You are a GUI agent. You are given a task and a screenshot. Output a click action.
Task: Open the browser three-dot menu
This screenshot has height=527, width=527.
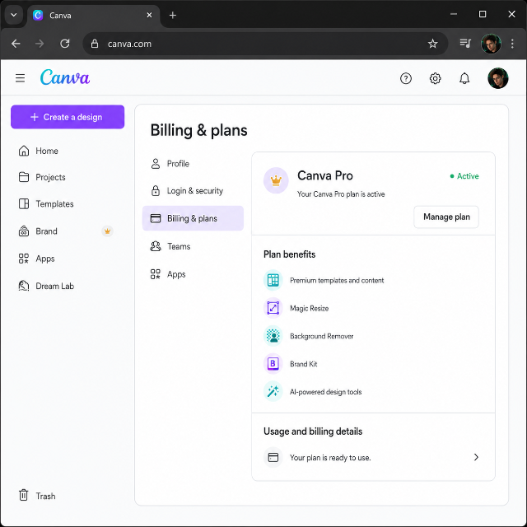(x=512, y=44)
